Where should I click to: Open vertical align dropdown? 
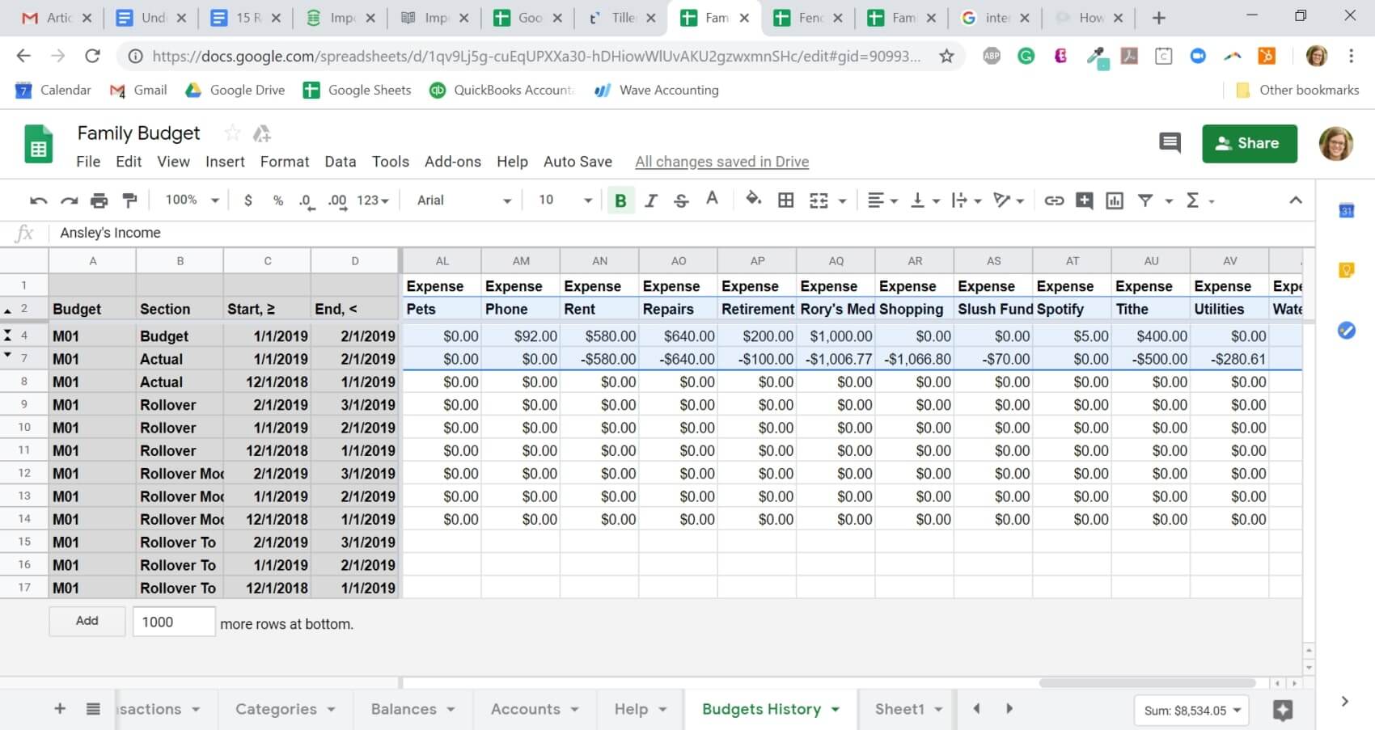[x=924, y=200]
